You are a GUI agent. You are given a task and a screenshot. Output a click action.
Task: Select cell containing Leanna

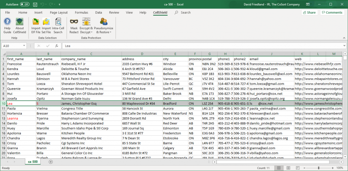point(21,118)
